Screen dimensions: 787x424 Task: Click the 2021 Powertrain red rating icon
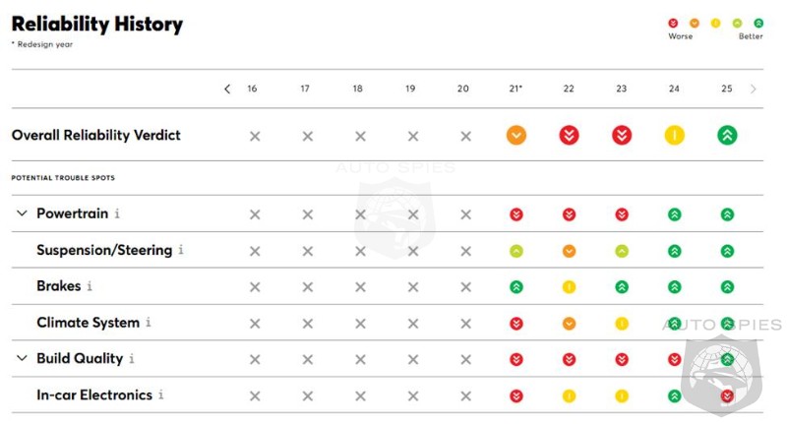516,214
